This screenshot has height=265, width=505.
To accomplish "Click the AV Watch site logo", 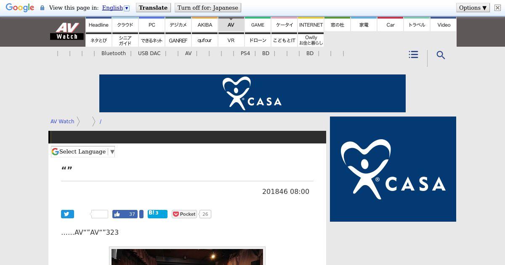I will 67,31.
